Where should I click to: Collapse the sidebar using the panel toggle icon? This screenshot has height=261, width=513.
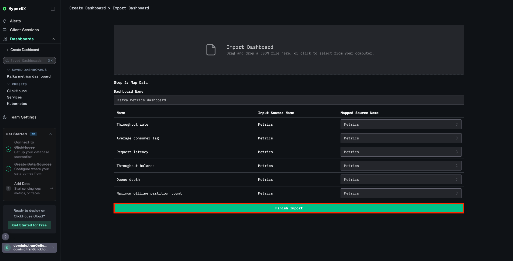[52, 8]
